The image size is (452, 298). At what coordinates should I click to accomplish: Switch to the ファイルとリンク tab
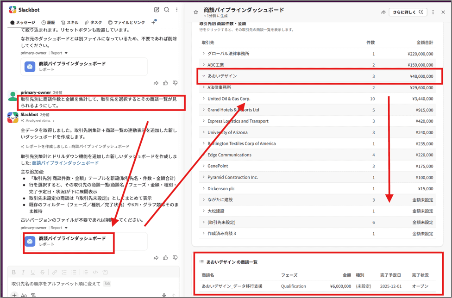coord(126,23)
